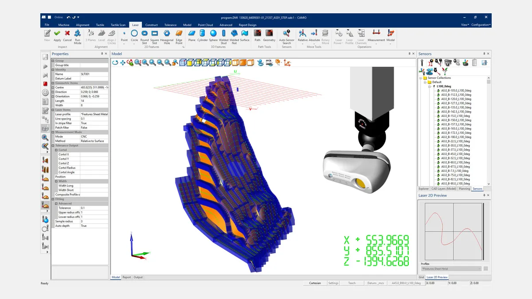Open the Point Cloud ribbon tab
This screenshot has width=532, height=299.
click(205, 25)
